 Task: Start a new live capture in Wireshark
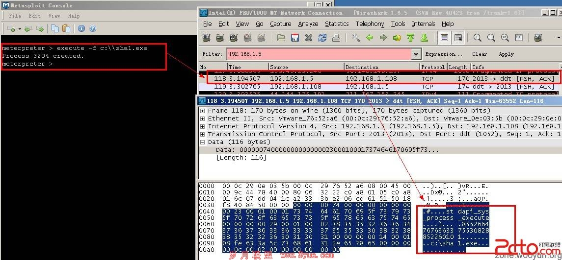tap(234, 38)
